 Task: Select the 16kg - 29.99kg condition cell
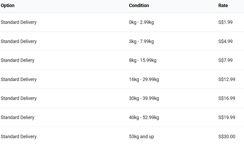[x=144, y=79]
